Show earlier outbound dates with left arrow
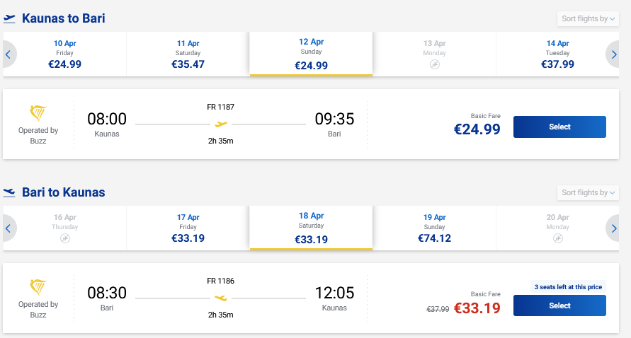The image size is (631, 338). 8,54
